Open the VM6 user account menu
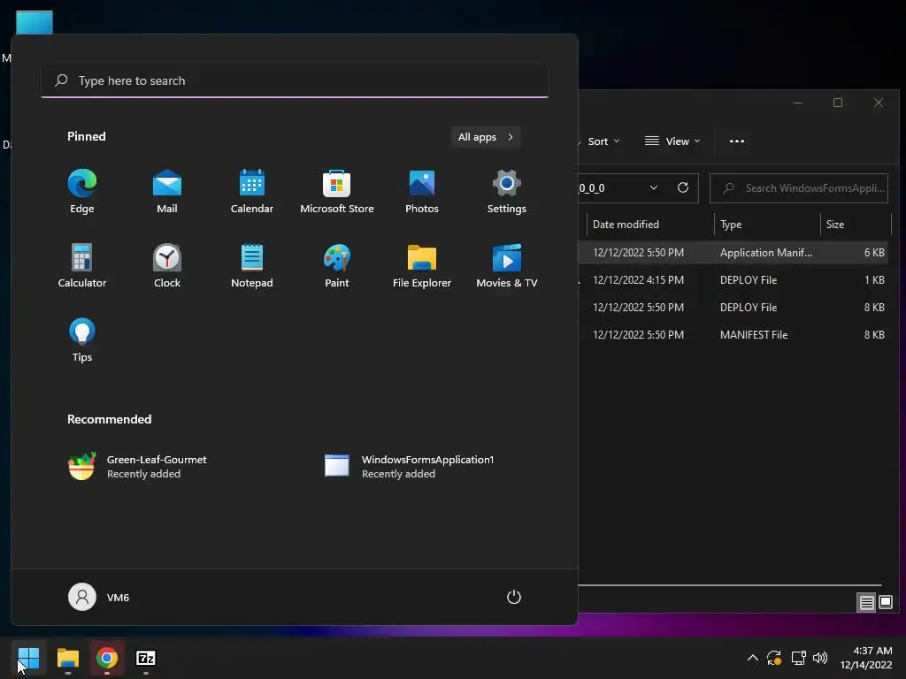Image resolution: width=906 pixels, height=679 pixels. (99, 597)
